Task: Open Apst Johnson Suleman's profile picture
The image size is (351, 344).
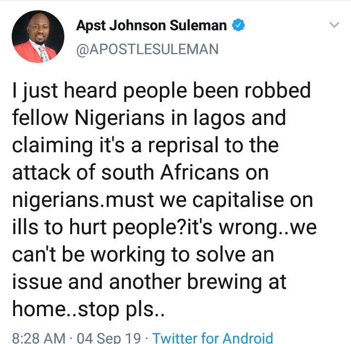Action: (38, 37)
